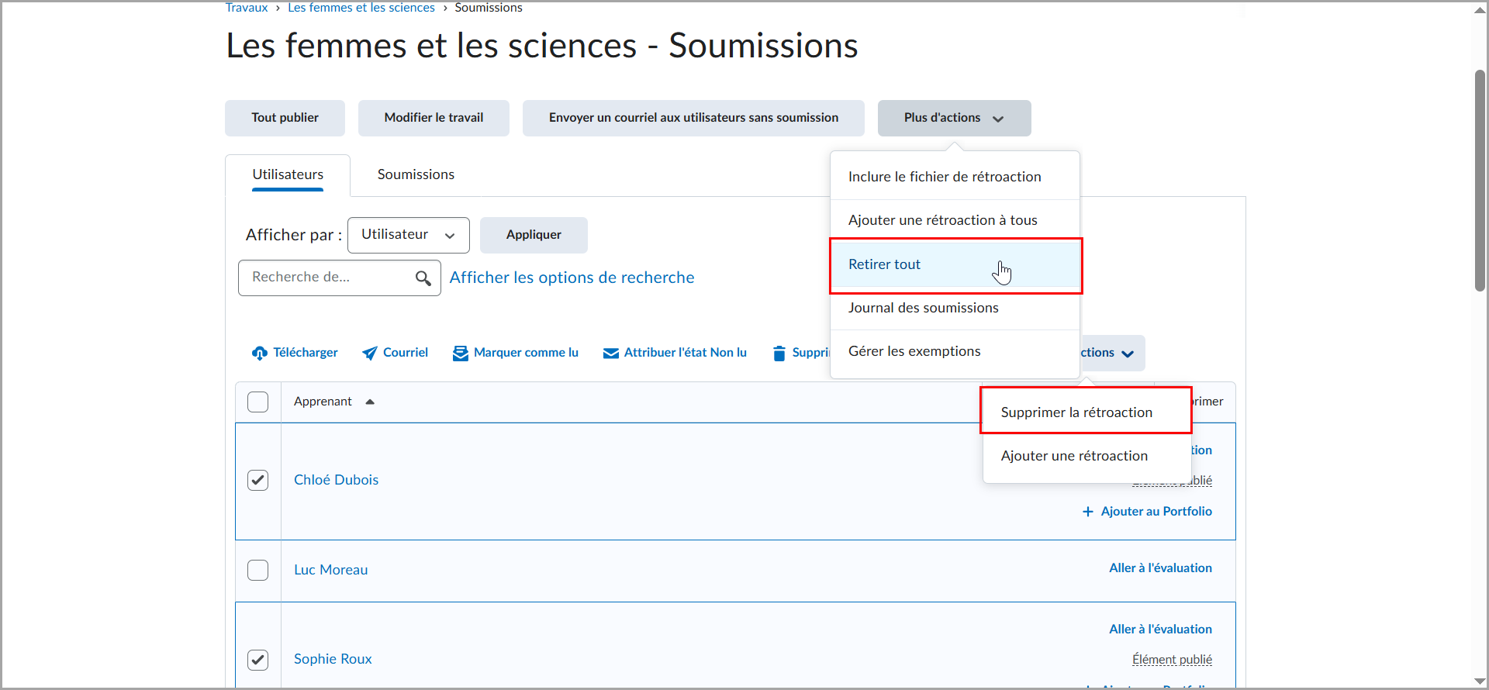
Task: Click the Télécharger cloud download icon
Action: pyautogui.click(x=260, y=354)
